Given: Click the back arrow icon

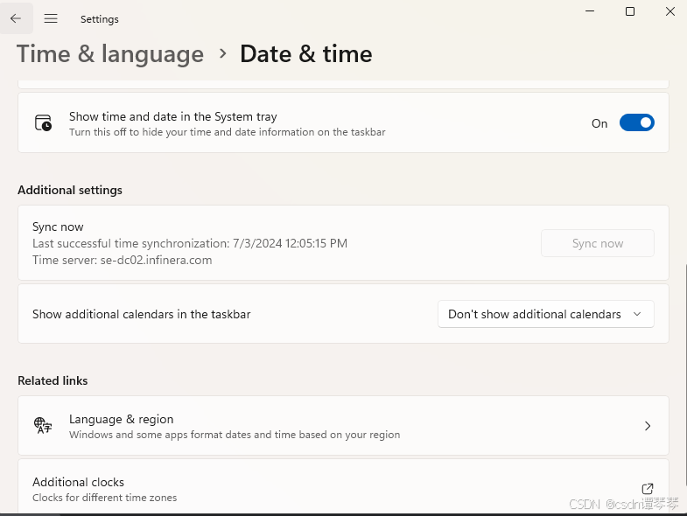Looking at the screenshot, I should click(x=16, y=18).
